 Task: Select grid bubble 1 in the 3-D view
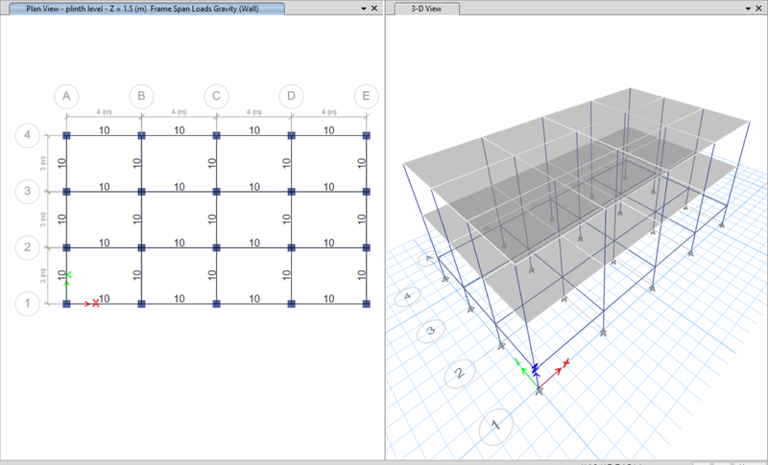[495, 427]
